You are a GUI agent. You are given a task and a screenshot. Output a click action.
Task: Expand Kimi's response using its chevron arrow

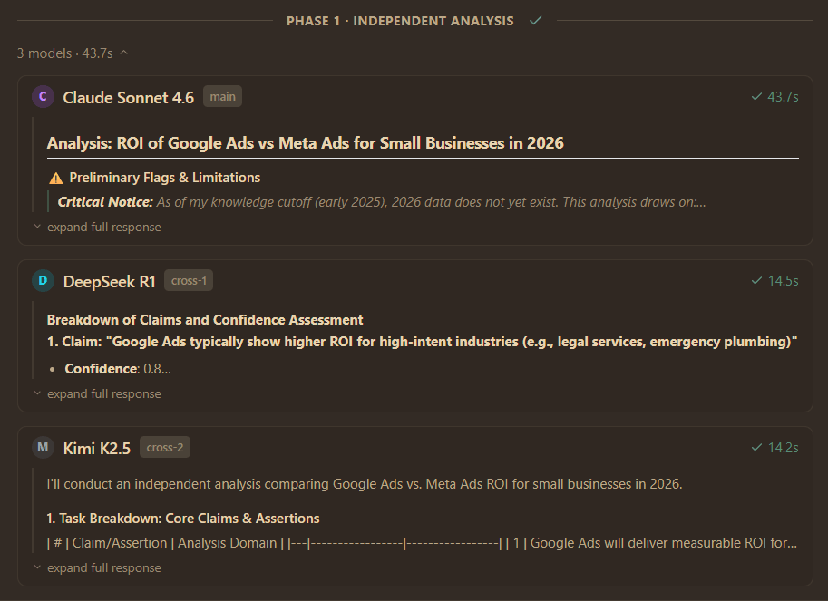pos(36,568)
